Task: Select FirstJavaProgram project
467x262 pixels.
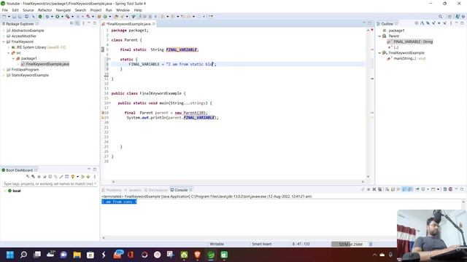Action: pos(25,70)
